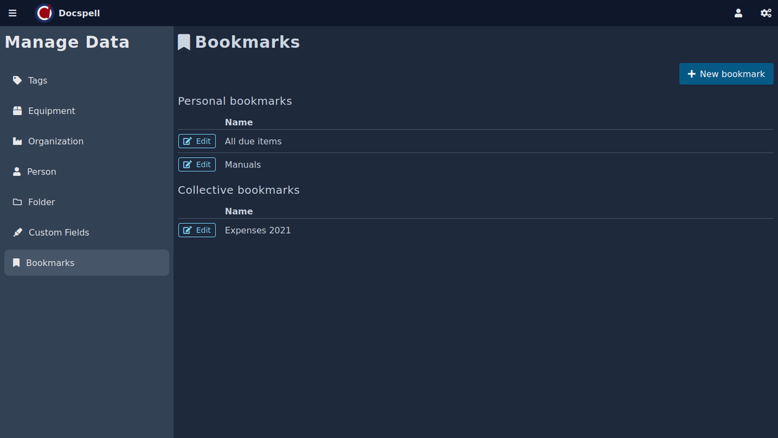Click the Tags icon in sidebar
778x438 pixels.
point(18,80)
